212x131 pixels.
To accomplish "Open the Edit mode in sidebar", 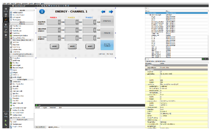I will 5,15.
